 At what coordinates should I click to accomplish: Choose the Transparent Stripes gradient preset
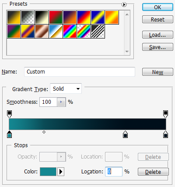[x=98, y=32]
